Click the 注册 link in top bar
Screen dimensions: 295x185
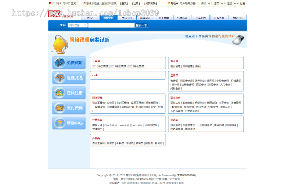(136, 3)
